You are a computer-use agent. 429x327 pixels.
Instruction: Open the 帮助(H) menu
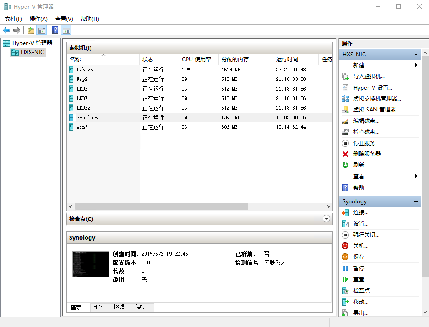pyautogui.click(x=90, y=19)
